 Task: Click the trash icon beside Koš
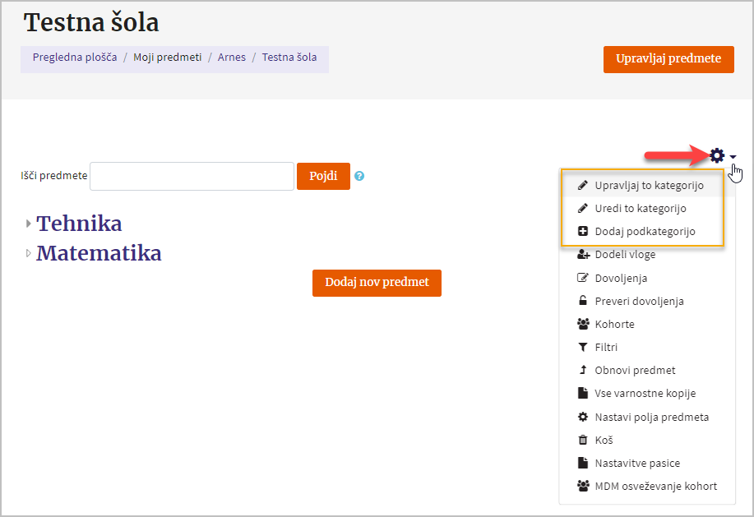click(x=583, y=440)
